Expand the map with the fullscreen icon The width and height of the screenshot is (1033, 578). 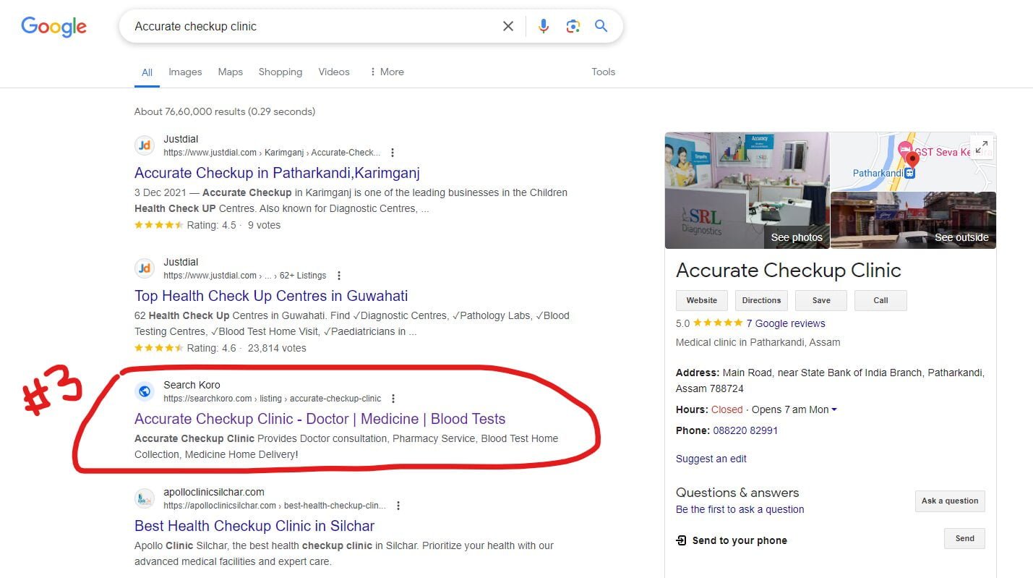point(981,147)
